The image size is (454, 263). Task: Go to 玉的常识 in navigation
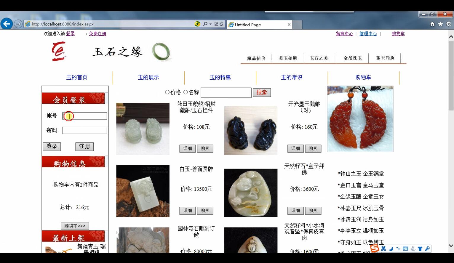click(x=292, y=78)
